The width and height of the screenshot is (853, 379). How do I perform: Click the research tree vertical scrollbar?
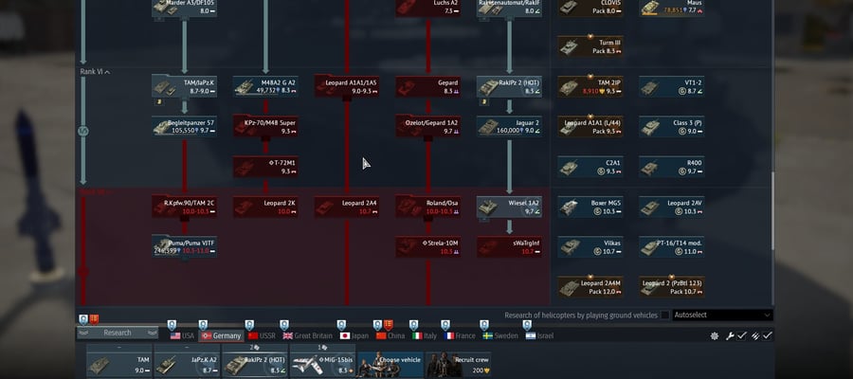(771, 211)
